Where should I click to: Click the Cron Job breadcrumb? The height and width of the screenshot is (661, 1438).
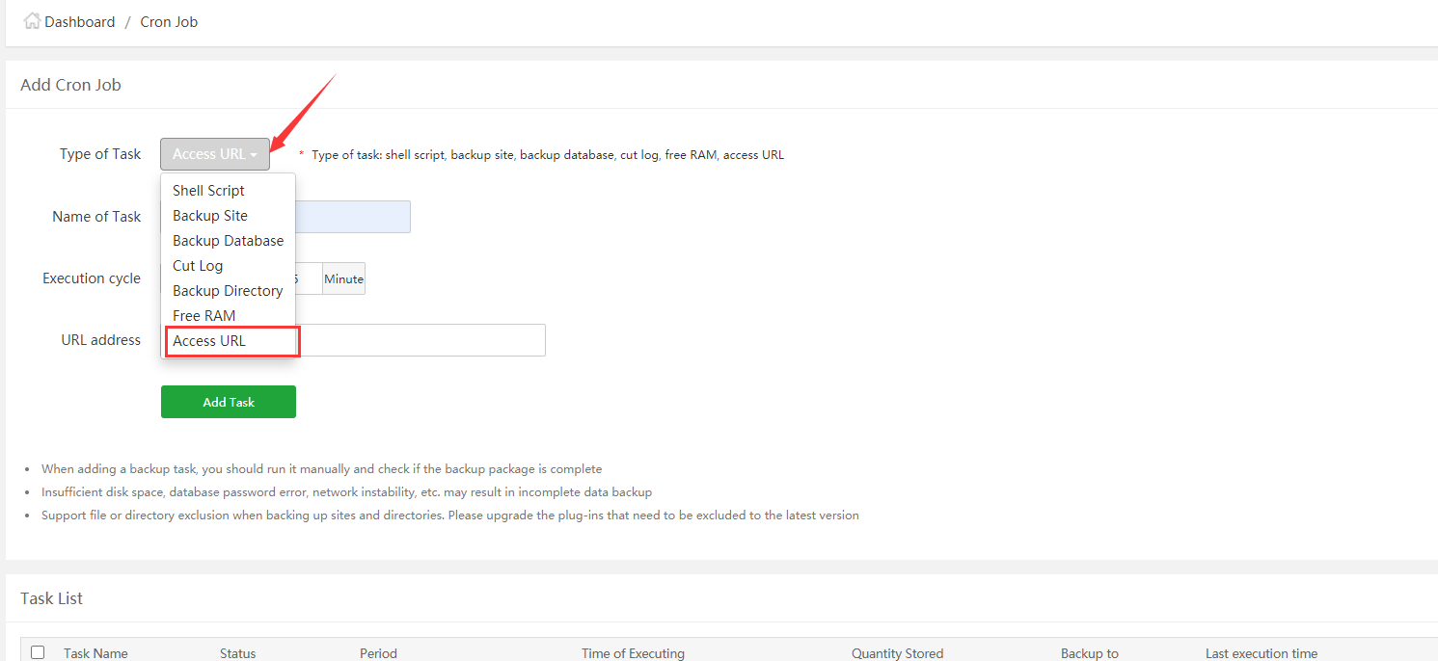click(x=169, y=21)
